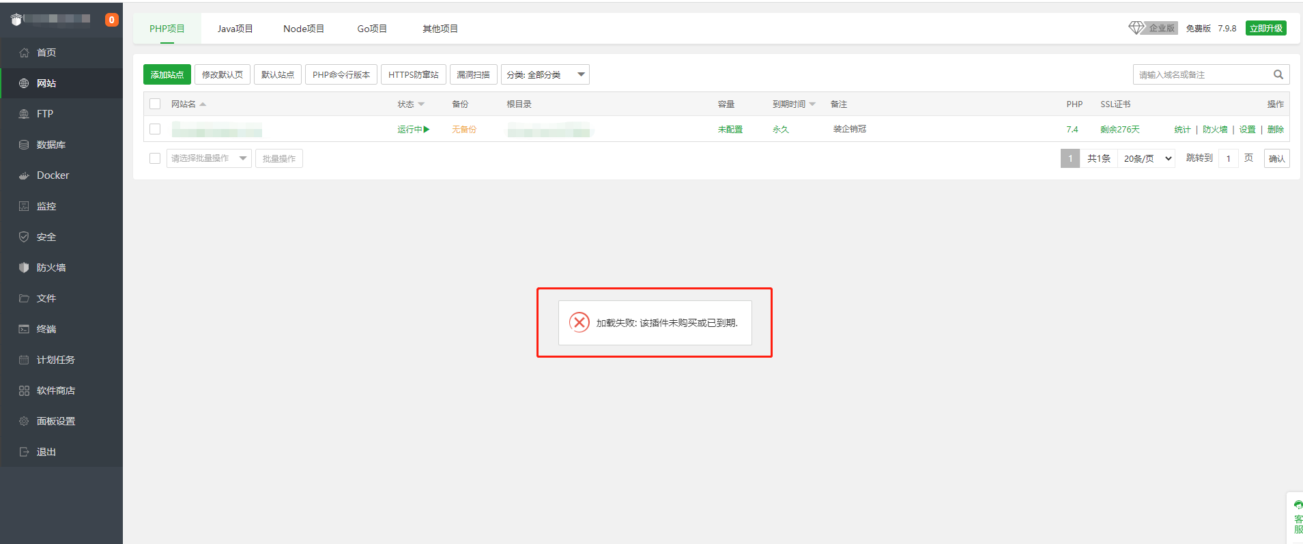1303x544 pixels.
Task: Switch to the Java项目 tab
Action: [x=235, y=29]
